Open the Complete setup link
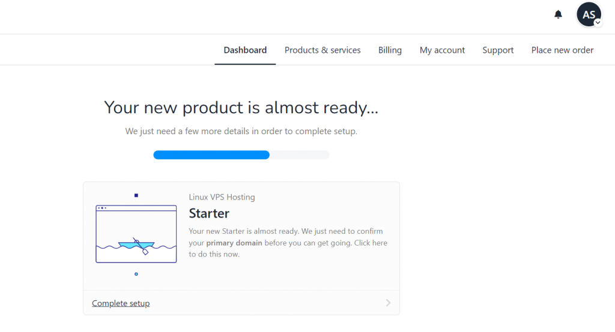Viewport: 615px width, 332px height. point(121,303)
